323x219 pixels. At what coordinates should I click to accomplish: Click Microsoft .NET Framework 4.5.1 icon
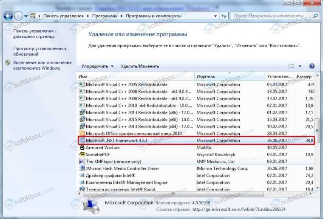[82, 140]
